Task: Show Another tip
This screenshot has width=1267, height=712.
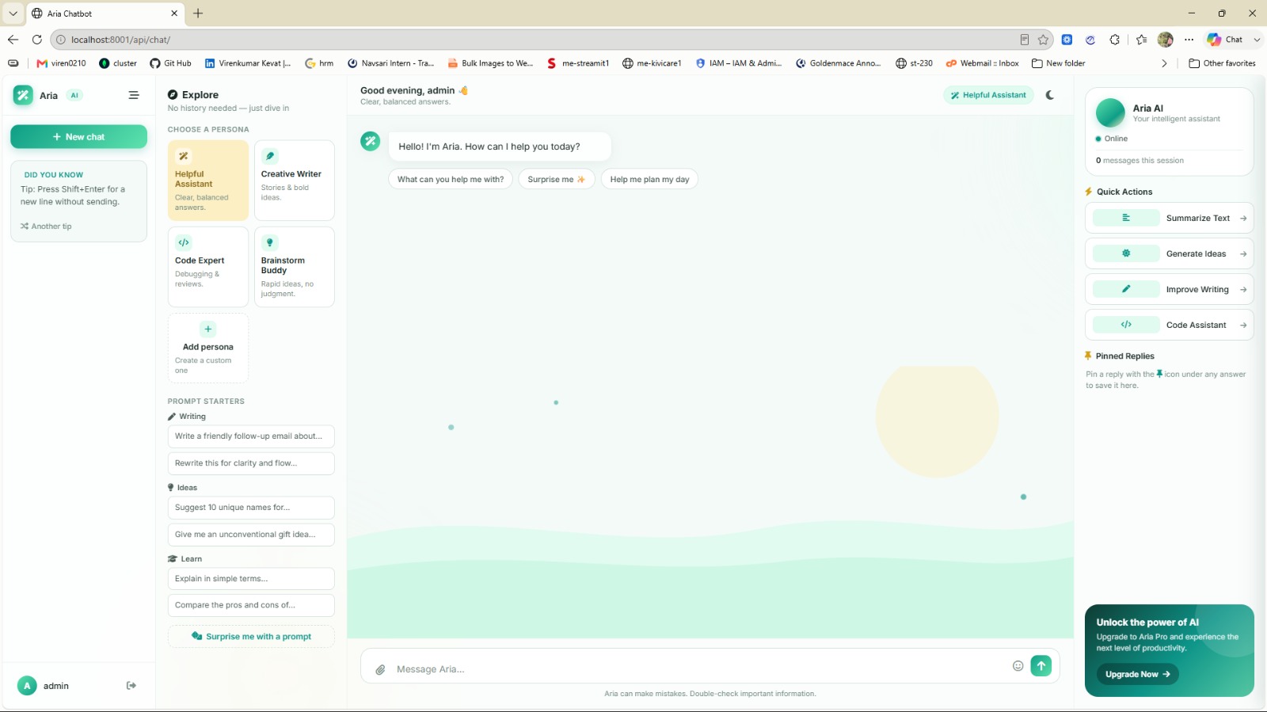Action: (x=46, y=227)
